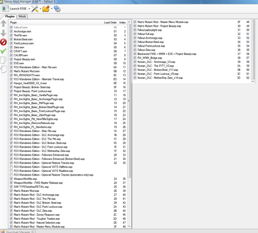The height and width of the screenshot is (233, 258).
Task: Select the Fallout3.esm row
Action: pyautogui.click(x=68, y=27)
